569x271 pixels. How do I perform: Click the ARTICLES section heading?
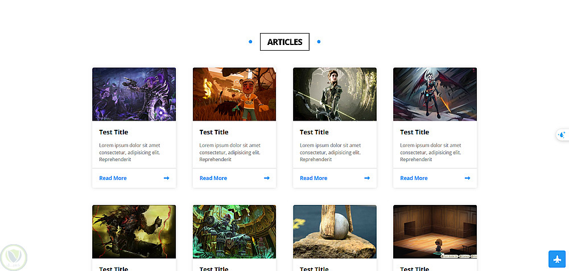284,42
